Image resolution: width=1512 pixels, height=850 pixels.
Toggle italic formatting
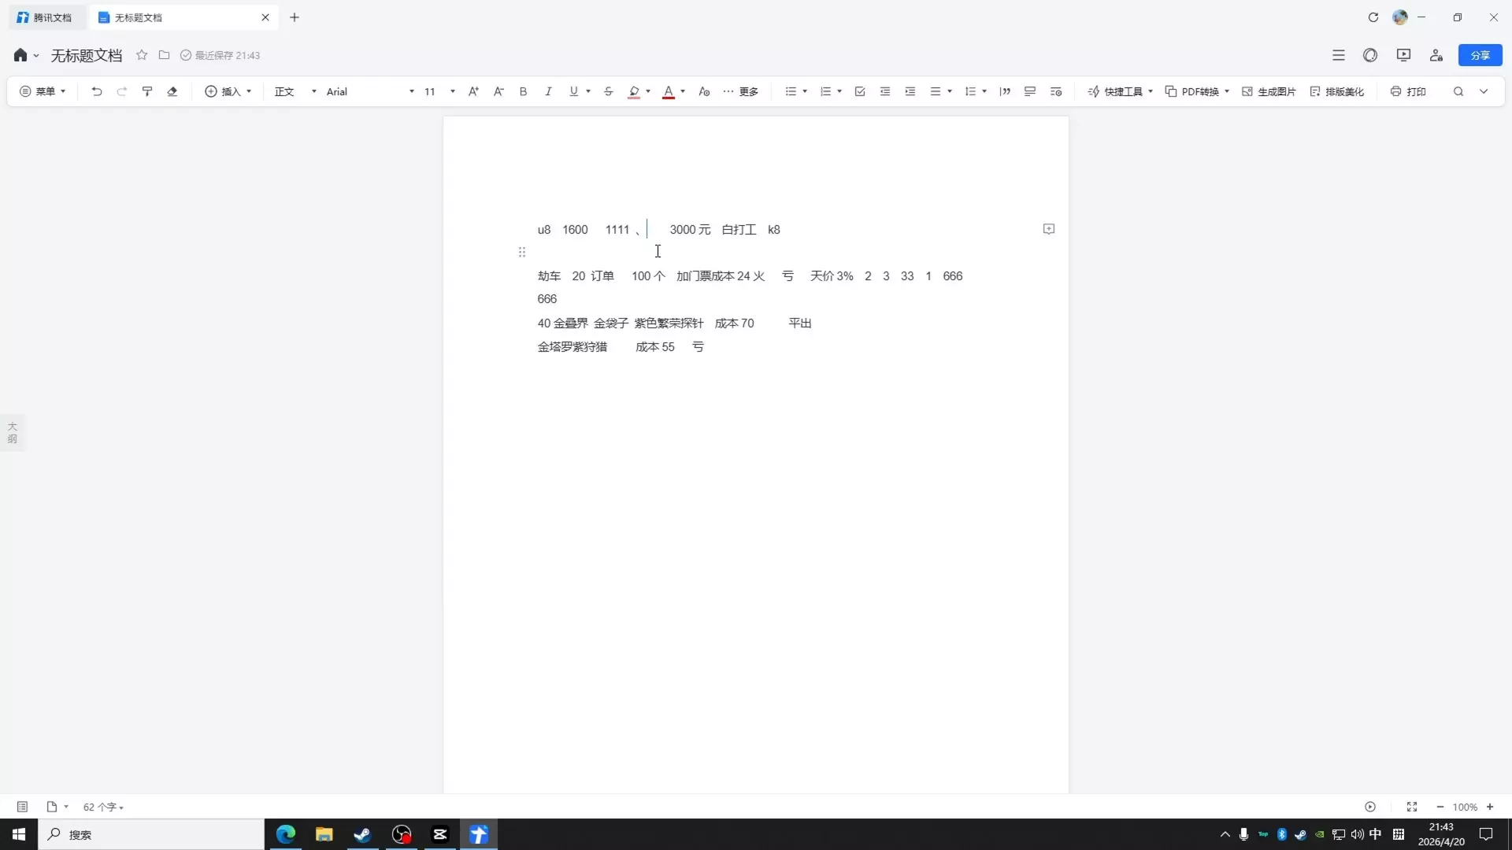[x=548, y=91]
